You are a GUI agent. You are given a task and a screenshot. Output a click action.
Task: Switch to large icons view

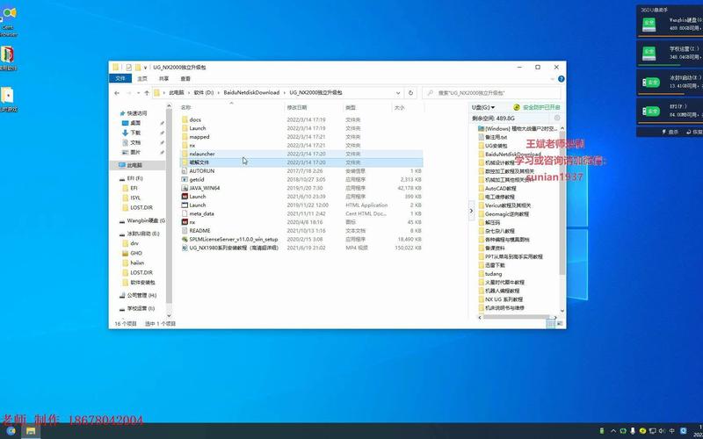click(x=561, y=323)
